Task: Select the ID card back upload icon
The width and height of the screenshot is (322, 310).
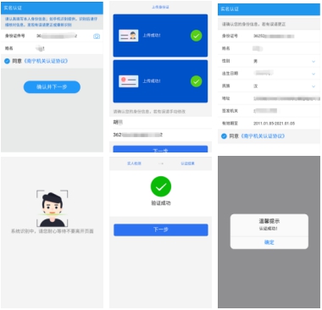Action: (129, 81)
